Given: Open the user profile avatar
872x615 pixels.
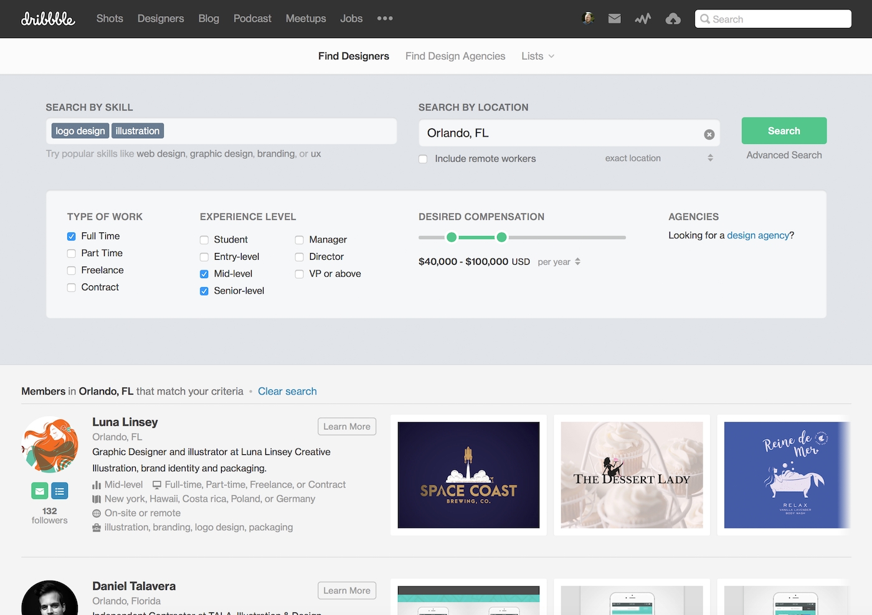Looking at the screenshot, I should [x=588, y=19].
